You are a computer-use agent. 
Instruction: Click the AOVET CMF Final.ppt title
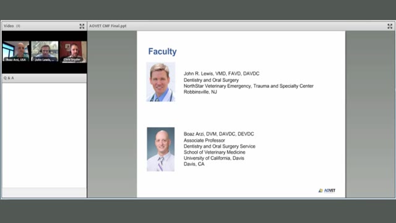click(108, 26)
